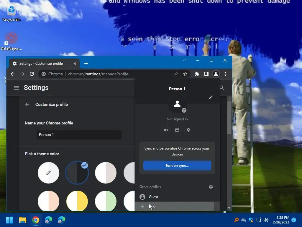Image resolution: width=302 pixels, height=227 pixels.
Task: Select the yellow theme color swatch
Action: [77, 201]
